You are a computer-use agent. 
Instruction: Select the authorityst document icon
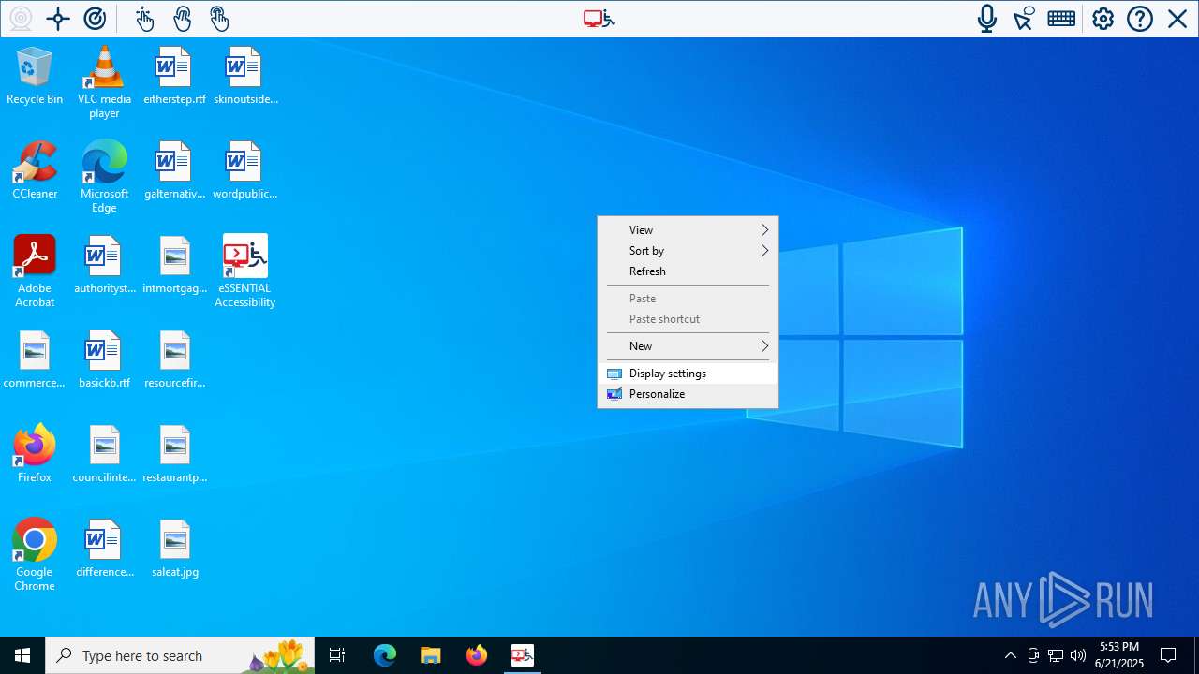[x=104, y=265]
